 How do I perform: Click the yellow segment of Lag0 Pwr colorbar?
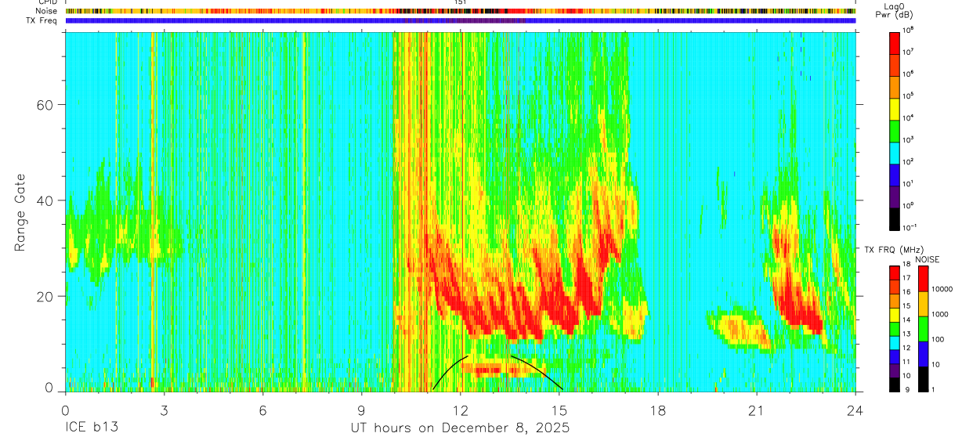[895, 108]
